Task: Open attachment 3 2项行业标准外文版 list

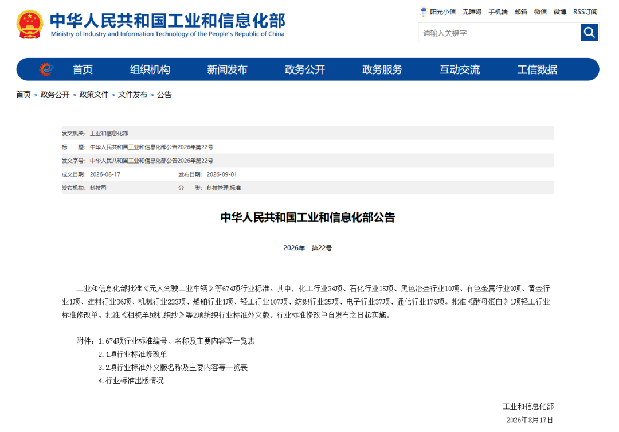Action: [173, 368]
